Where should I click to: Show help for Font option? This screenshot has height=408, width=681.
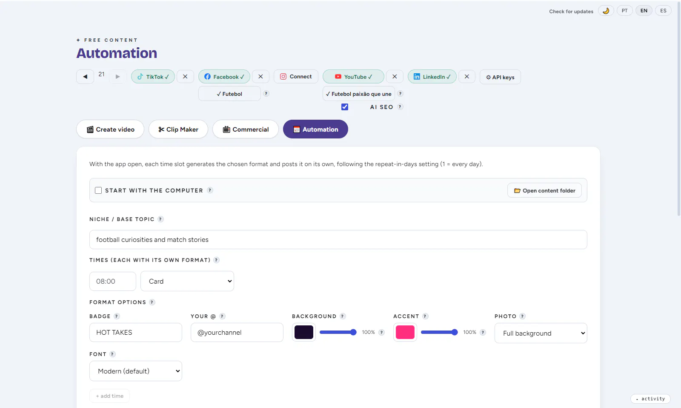[112, 354]
